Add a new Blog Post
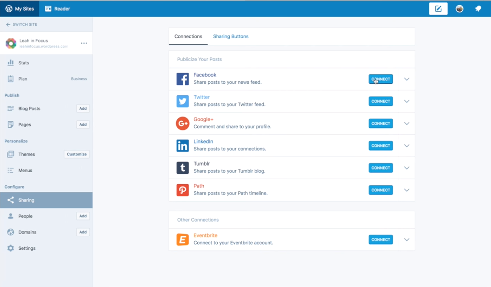Viewport: 491px width, 287px height. tap(83, 108)
